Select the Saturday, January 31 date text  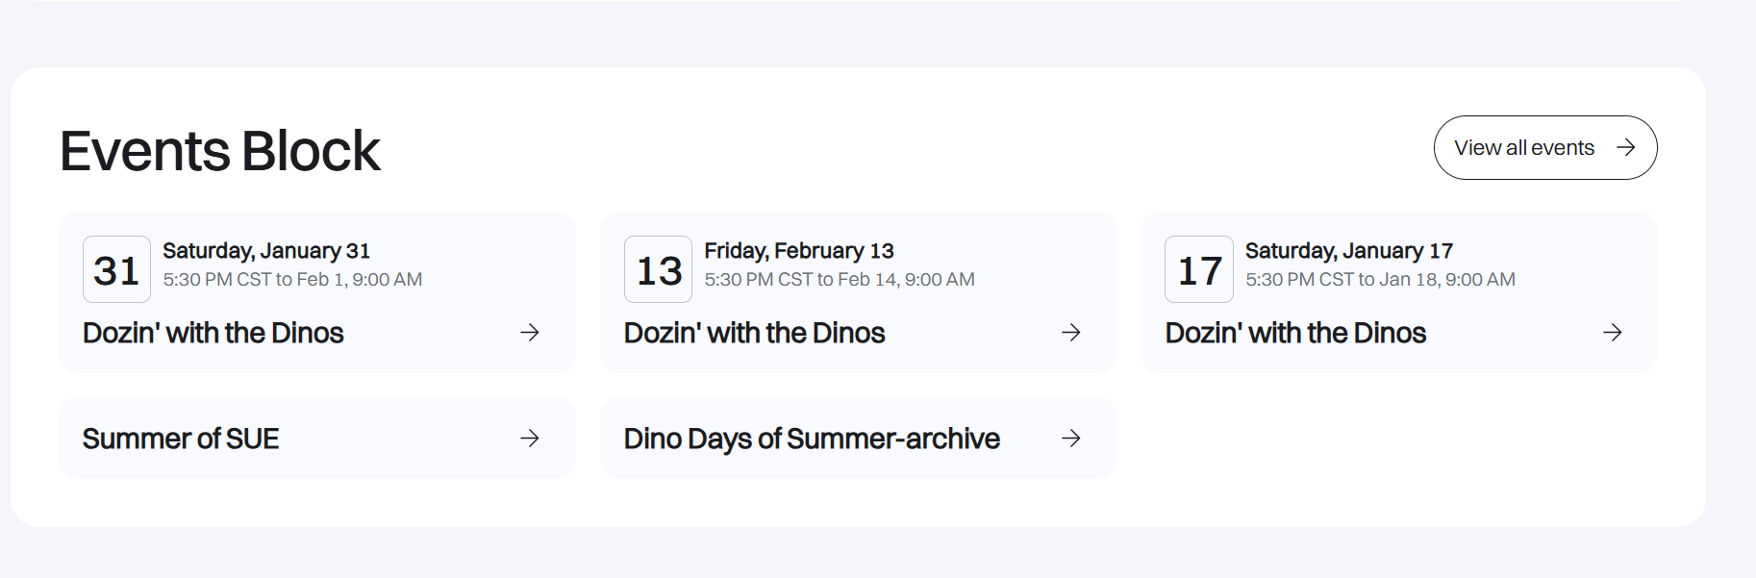pyautogui.click(x=266, y=251)
